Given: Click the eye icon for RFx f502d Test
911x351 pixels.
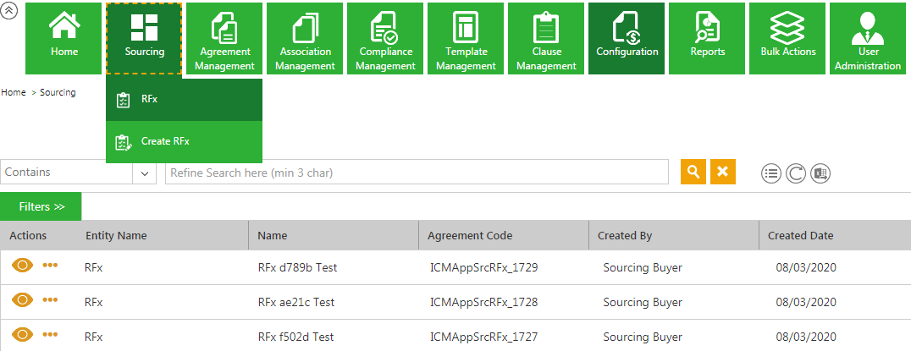Looking at the screenshot, I should [x=23, y=335].
